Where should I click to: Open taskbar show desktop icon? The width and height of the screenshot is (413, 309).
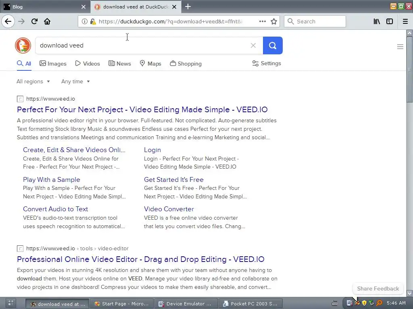[10, 303]
